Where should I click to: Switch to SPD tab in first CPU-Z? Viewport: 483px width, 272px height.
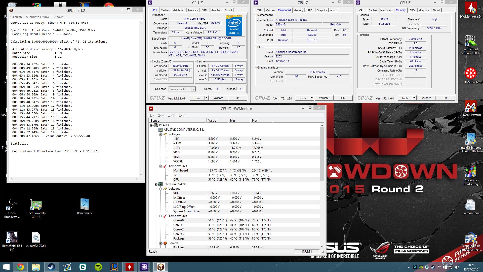tap(205, 10)
